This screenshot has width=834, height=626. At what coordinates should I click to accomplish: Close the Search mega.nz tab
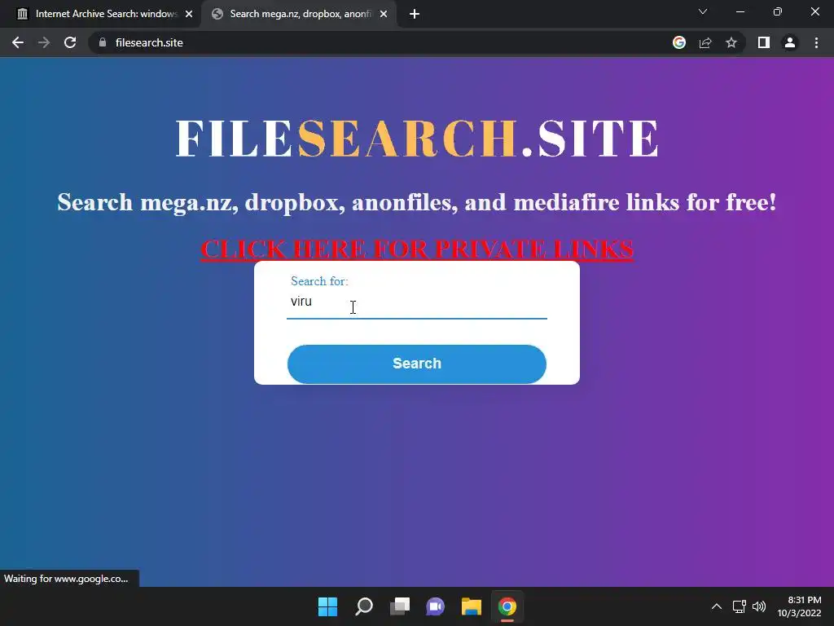[x=384, y=14]
